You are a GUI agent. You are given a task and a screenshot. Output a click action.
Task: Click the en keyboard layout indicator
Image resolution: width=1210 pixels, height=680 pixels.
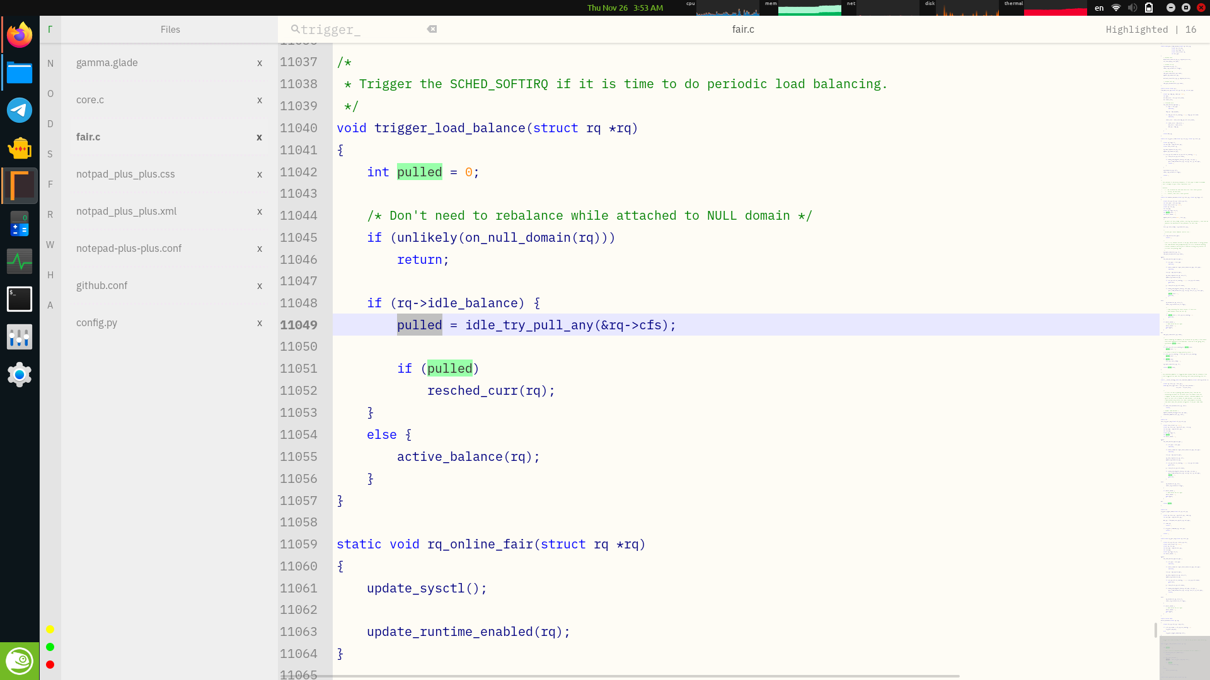[x=1099, y=8]
